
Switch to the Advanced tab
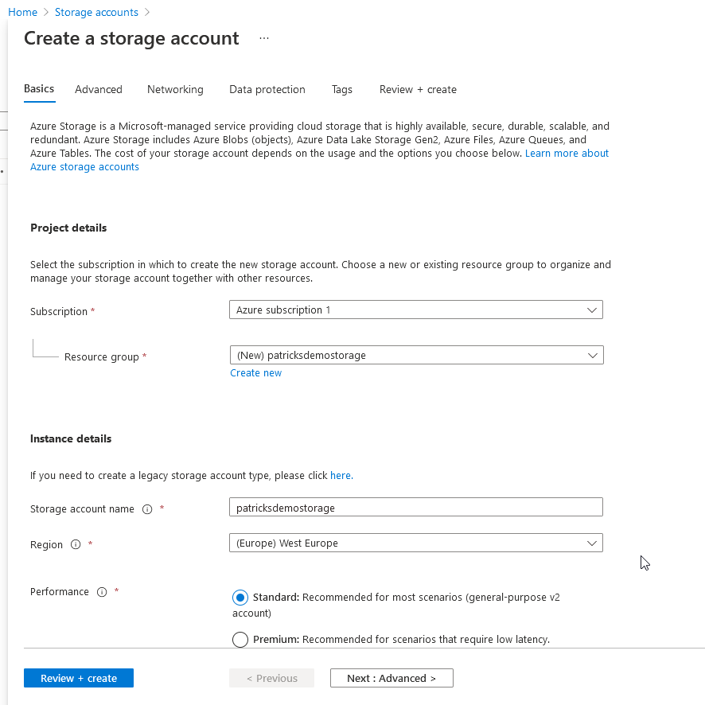pos(99,89)
